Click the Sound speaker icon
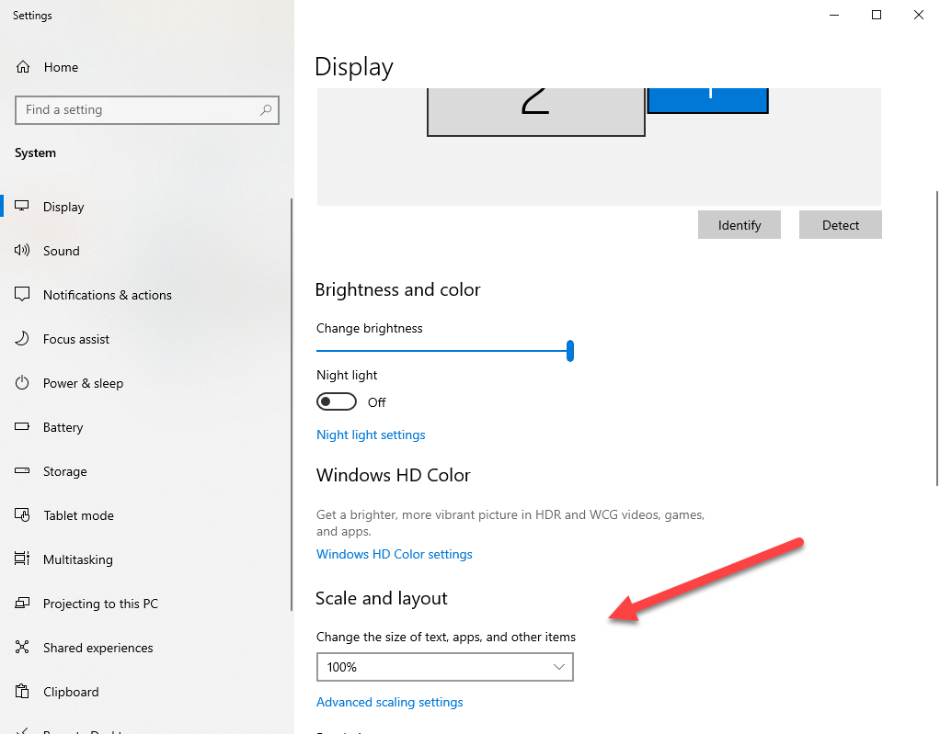Image resolution: width=940 pixels, height=734 pixels. click(x=22, y=250)
